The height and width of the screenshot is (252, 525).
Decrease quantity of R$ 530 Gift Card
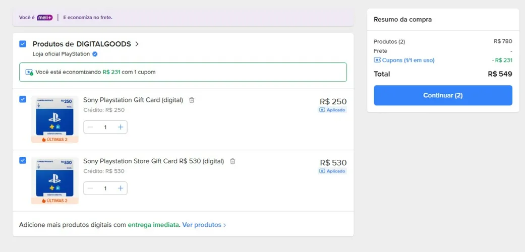pyautogui.click(x=90, y=188)
